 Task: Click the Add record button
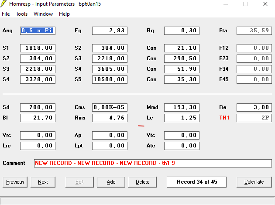tap(111, 182)
